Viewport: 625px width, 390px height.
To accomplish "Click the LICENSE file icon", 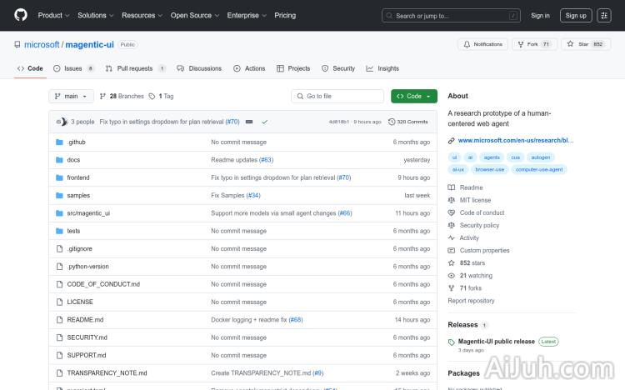I will (x=59, y=302).
